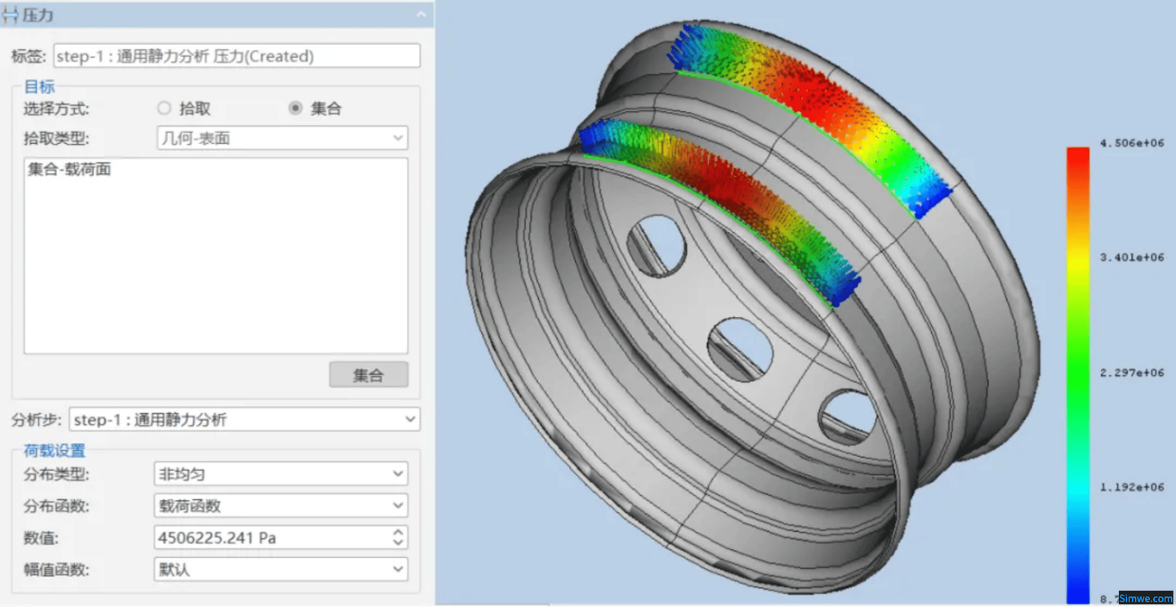This screenshot has height=607, width=1176.
Task: Click the 荷载设置 group heading
Action: coord(55,450)
